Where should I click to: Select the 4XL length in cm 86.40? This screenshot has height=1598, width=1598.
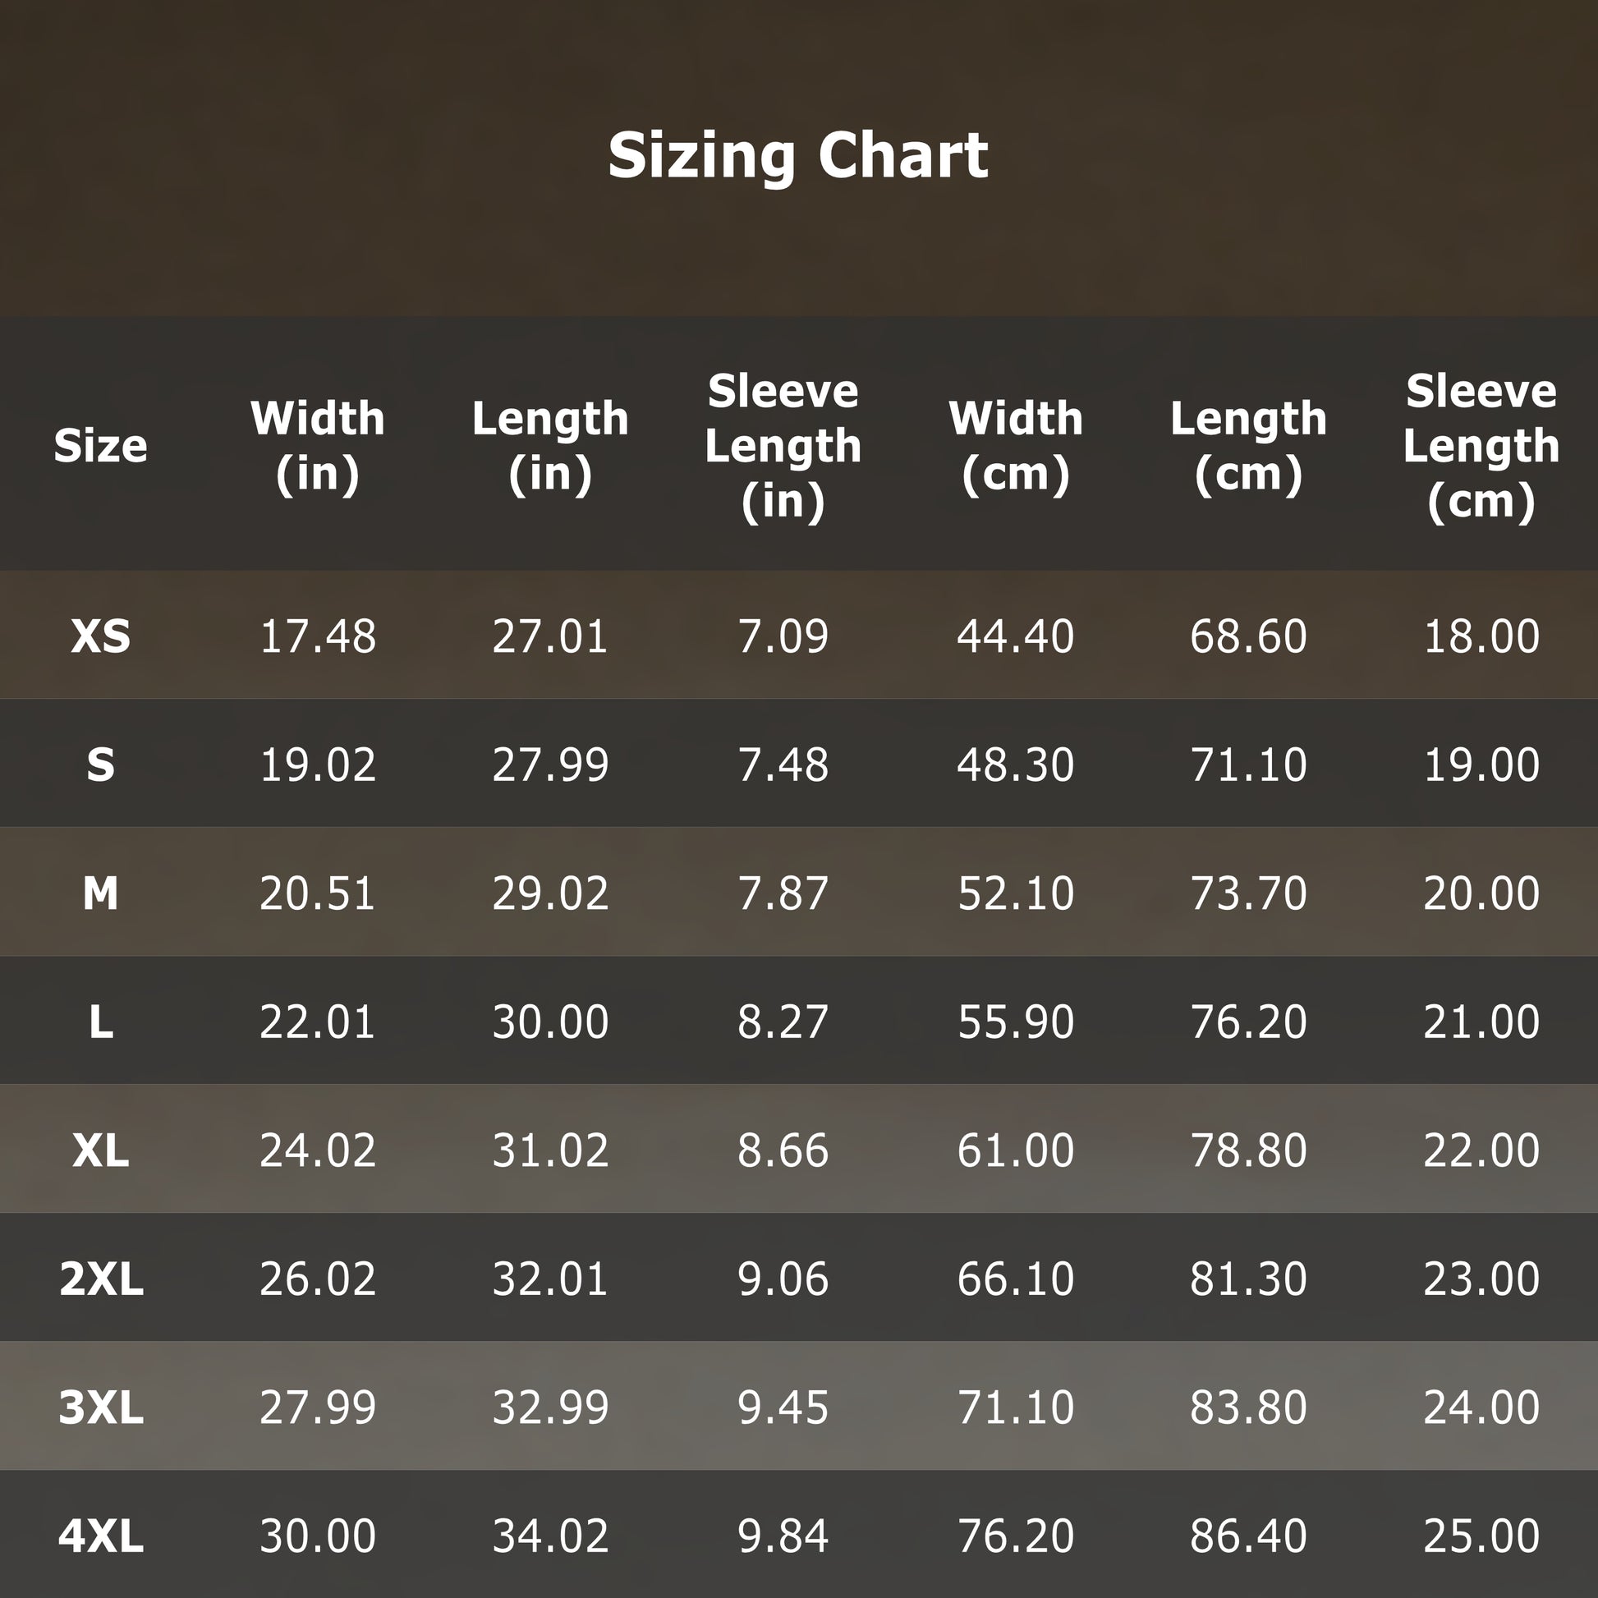(x=1248, y=1536)
